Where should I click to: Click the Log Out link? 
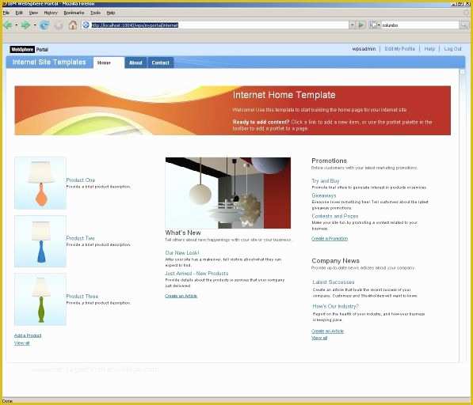(x=452, y=49)
